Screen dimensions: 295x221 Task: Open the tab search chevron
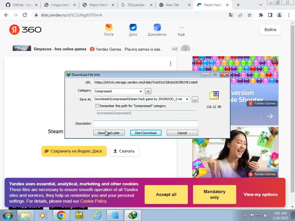[x=260, y=5]
